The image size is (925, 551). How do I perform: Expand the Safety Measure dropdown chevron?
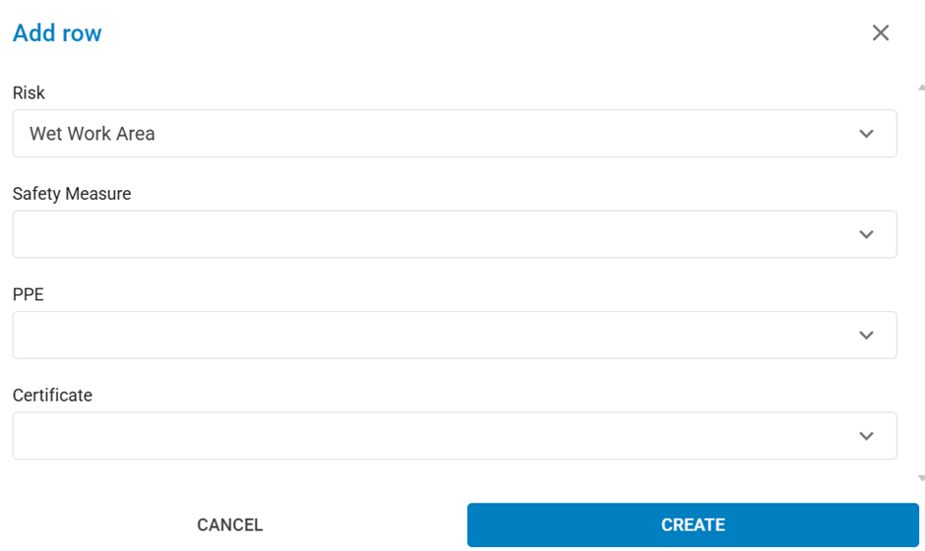click(866, 234)
